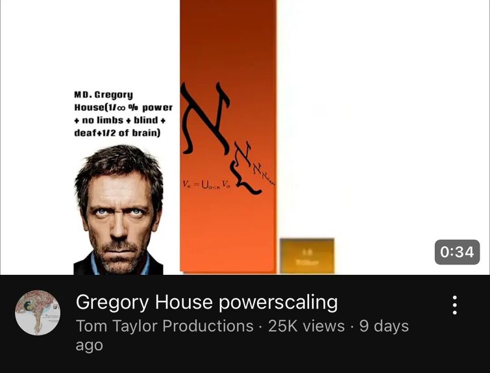The image size is (490, 373).
Task: Open the three-dot more options menu
Action: coord(455,305)
